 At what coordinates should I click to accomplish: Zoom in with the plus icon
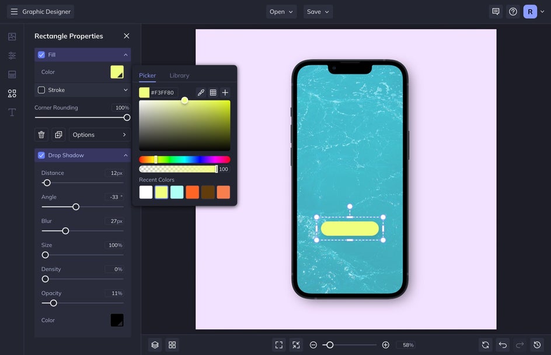click(x=385, y=345)
